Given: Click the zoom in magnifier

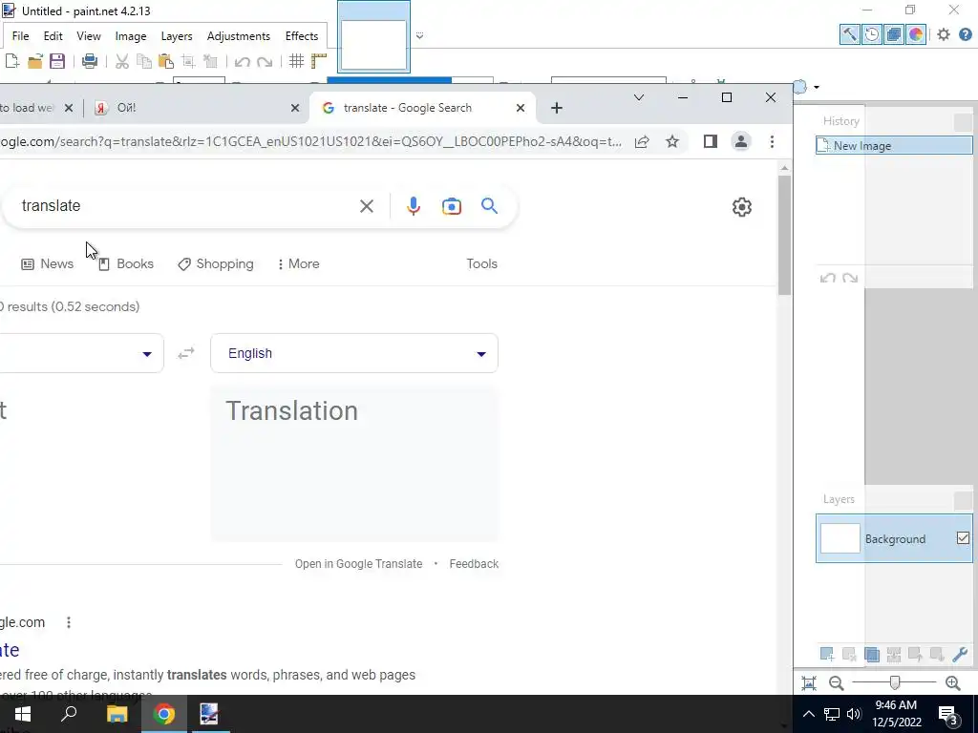Looking at the screenshot, I should coord(952,683).
